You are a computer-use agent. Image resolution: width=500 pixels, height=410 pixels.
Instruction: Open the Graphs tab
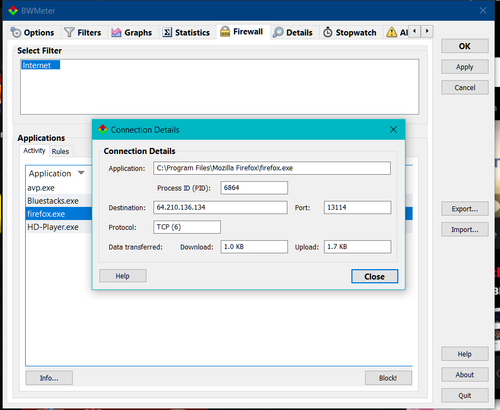pos(132,32)
